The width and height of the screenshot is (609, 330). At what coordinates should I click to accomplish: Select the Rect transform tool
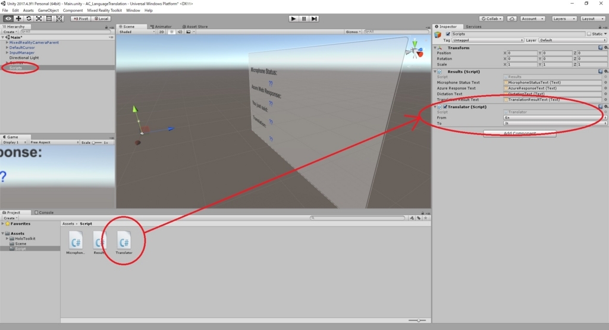click(x=49, y=18)
